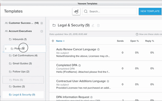Open the Quotes (3) folder
This screenshot has width=162, height=101.
17,86
